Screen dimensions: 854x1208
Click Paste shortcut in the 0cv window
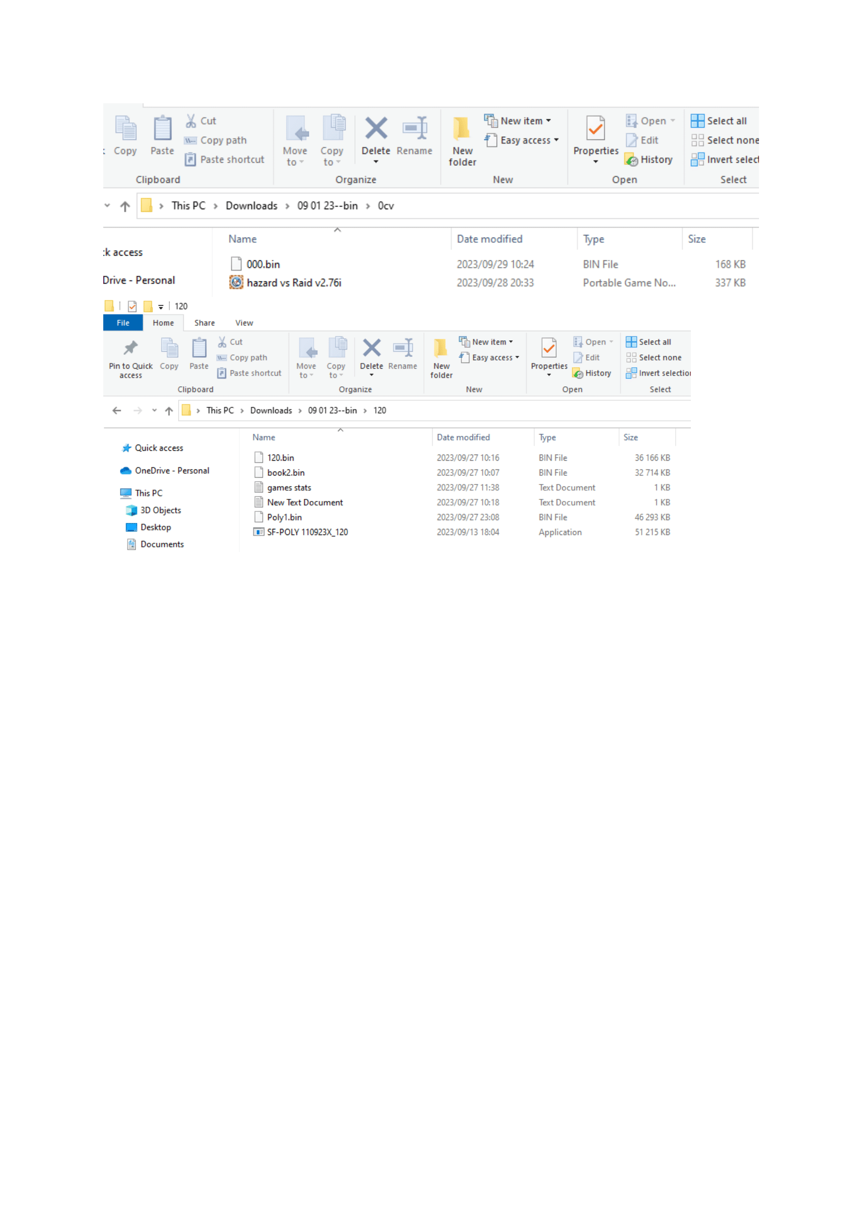pyautogui.click(x=225, y=160)
